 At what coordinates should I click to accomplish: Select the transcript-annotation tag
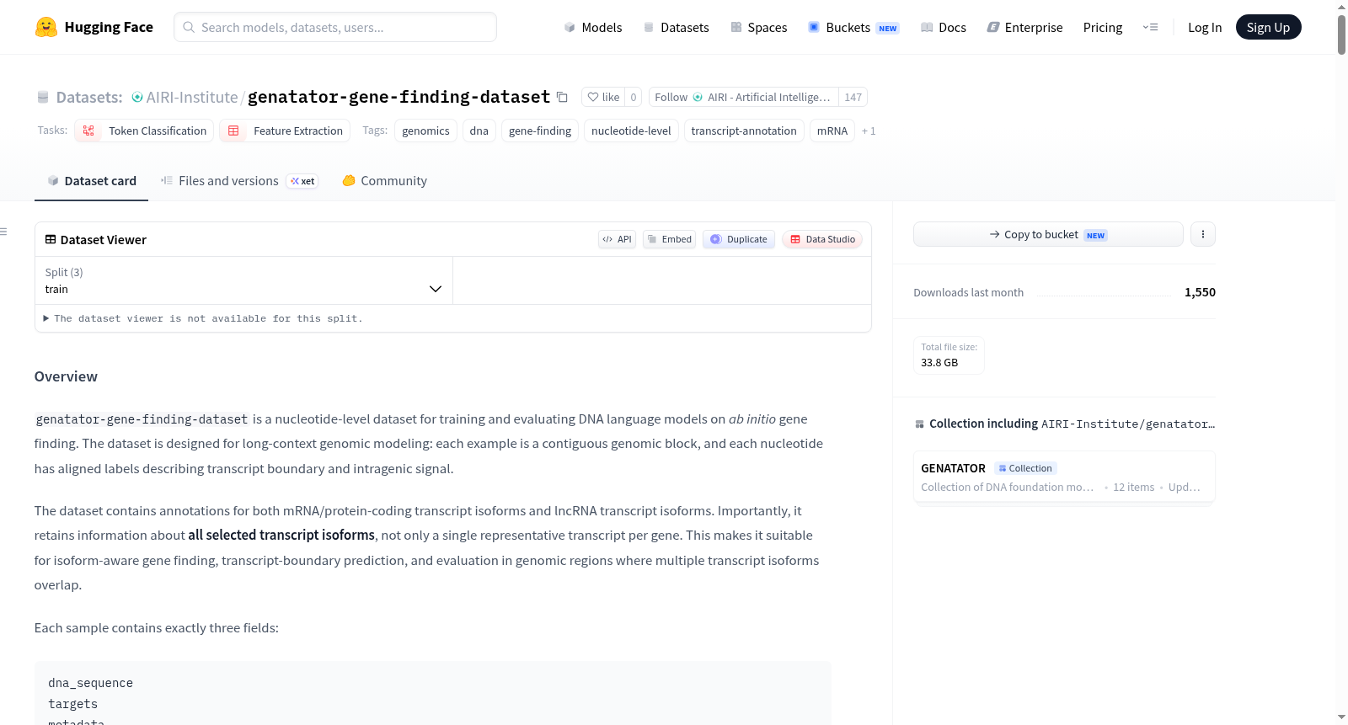click(744, 131)
